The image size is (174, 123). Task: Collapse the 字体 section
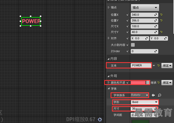109,88
